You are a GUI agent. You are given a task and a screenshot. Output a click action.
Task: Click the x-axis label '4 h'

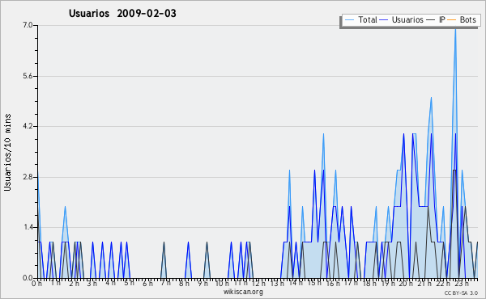[111, 283]
